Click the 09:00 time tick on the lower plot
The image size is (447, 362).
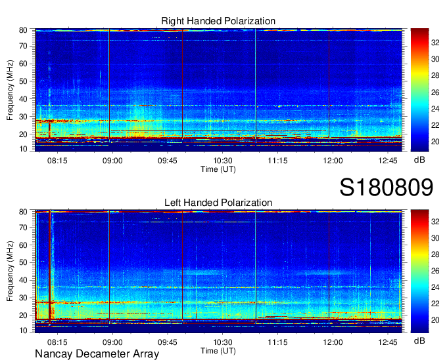pyautogui.click(x=112, y=342)
